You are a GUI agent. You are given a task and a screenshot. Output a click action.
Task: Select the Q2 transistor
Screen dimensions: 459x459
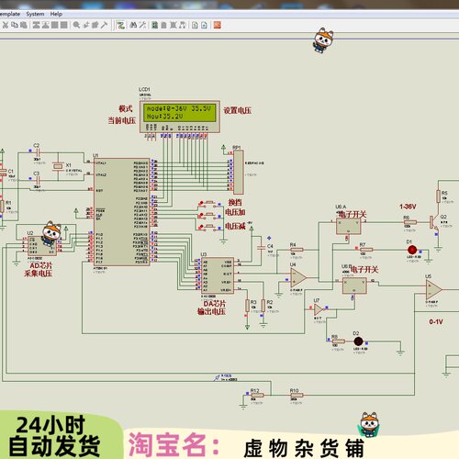435,223
